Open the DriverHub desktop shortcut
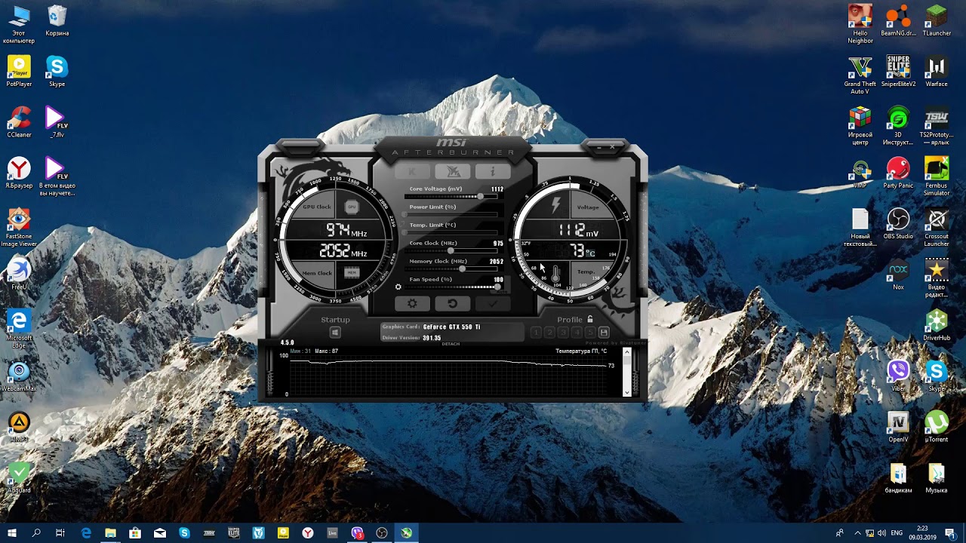The height and width of the screenshot is (543, 966). click(937, 325)
